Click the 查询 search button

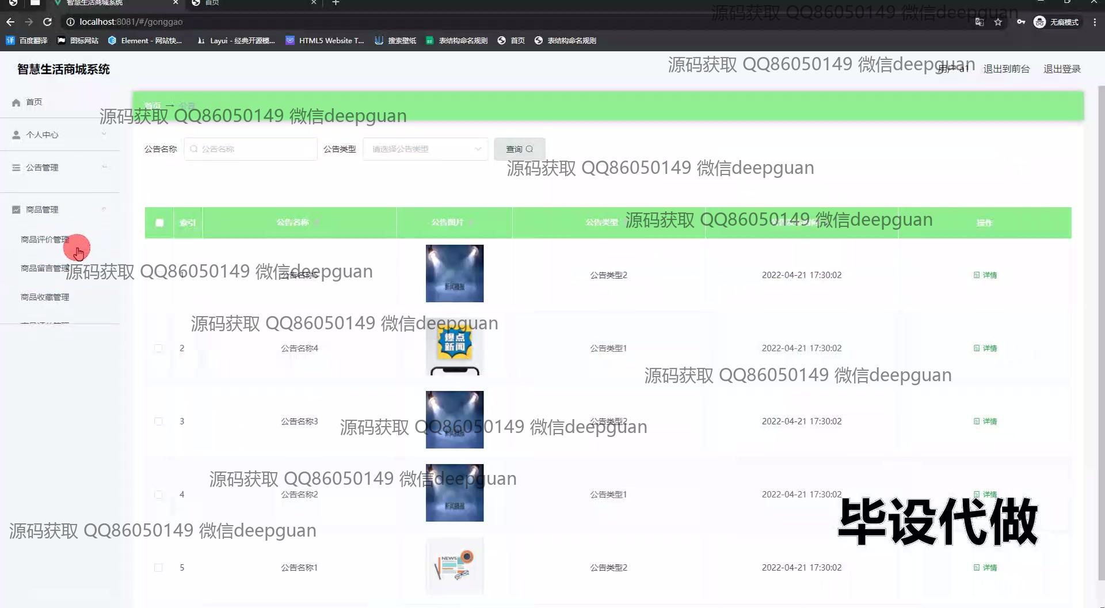(x=519, y=149)
